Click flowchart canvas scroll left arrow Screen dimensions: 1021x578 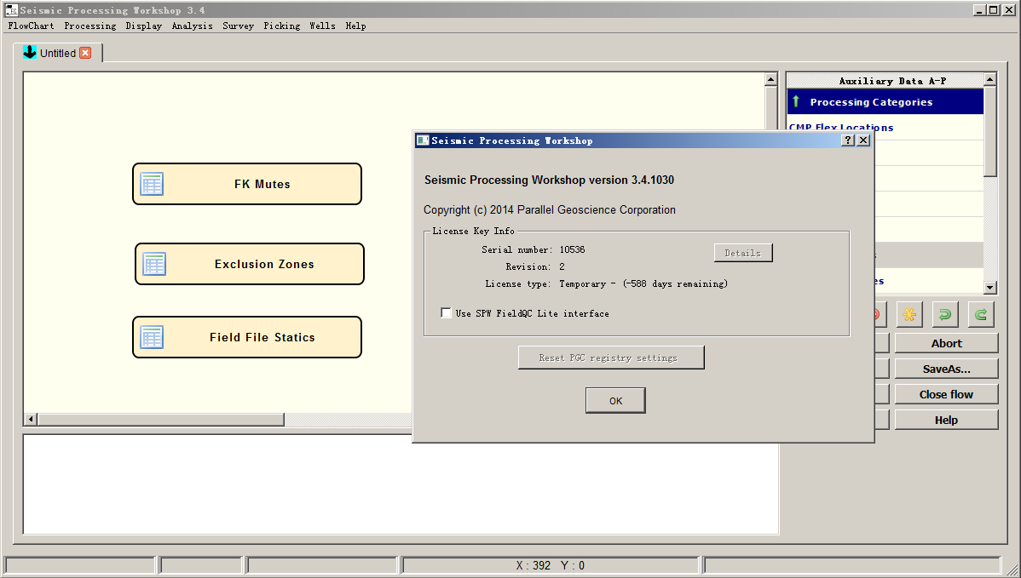(x=31, y=420)
